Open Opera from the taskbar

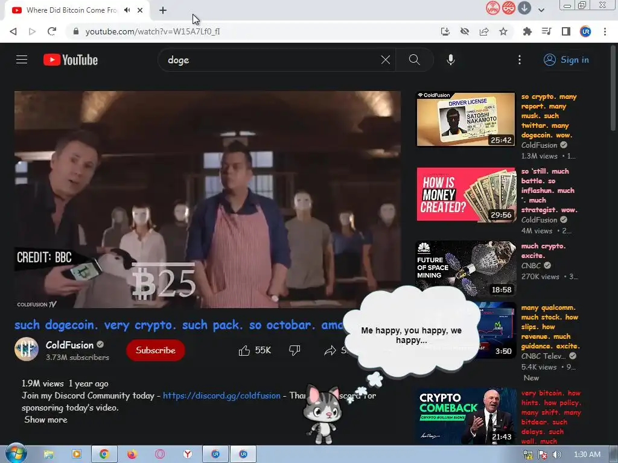(x=159, y=455)
